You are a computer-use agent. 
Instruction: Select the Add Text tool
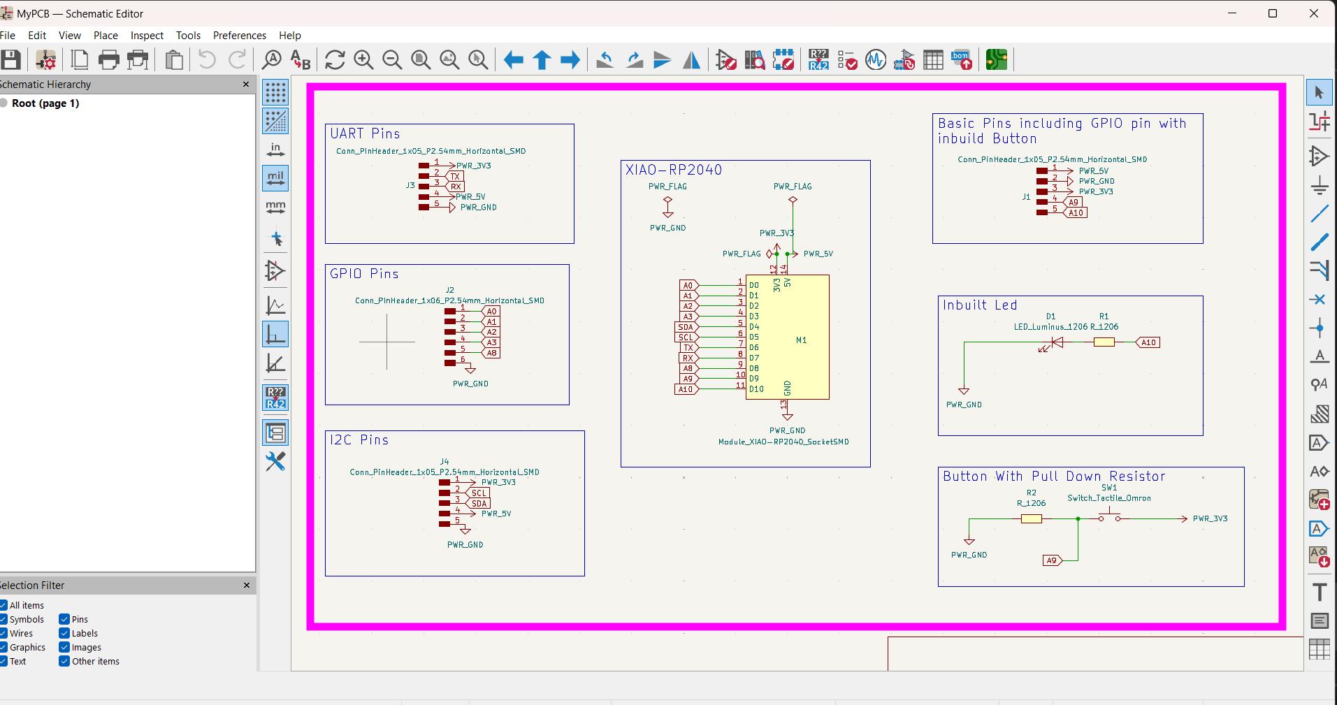pos(1319,592)
